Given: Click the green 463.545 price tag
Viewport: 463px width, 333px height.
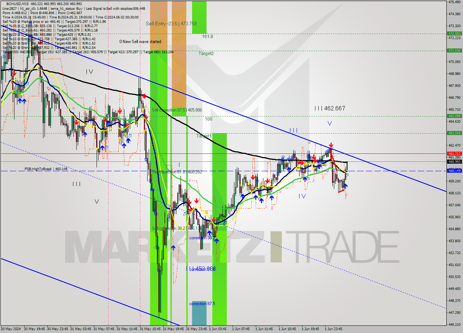Looking at the screenshot, I should point(454,133).
